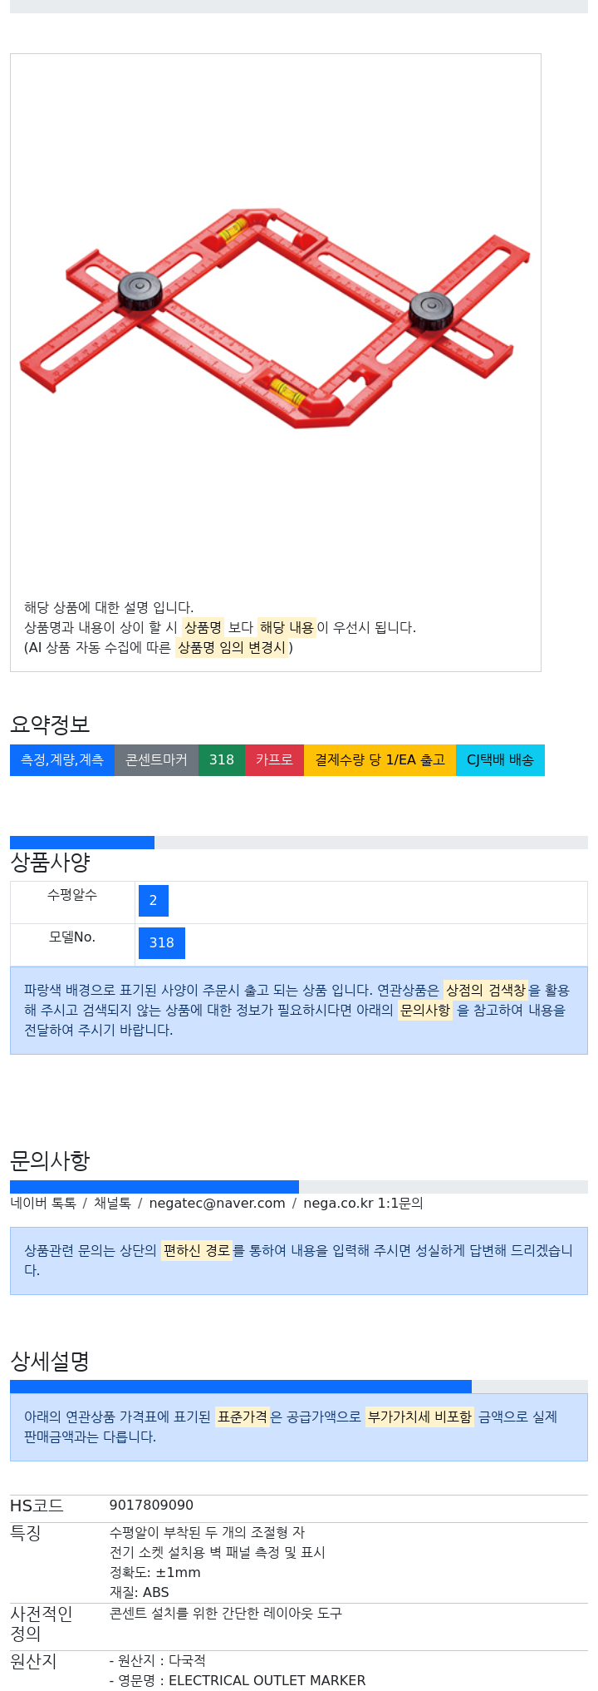
Task: Click the red outlet marker product image
Action: click(275, 320)
